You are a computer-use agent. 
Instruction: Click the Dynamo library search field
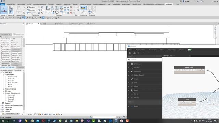tap(144, 60)
